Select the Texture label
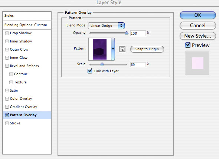The image size is (219, 159). [20, 82]
